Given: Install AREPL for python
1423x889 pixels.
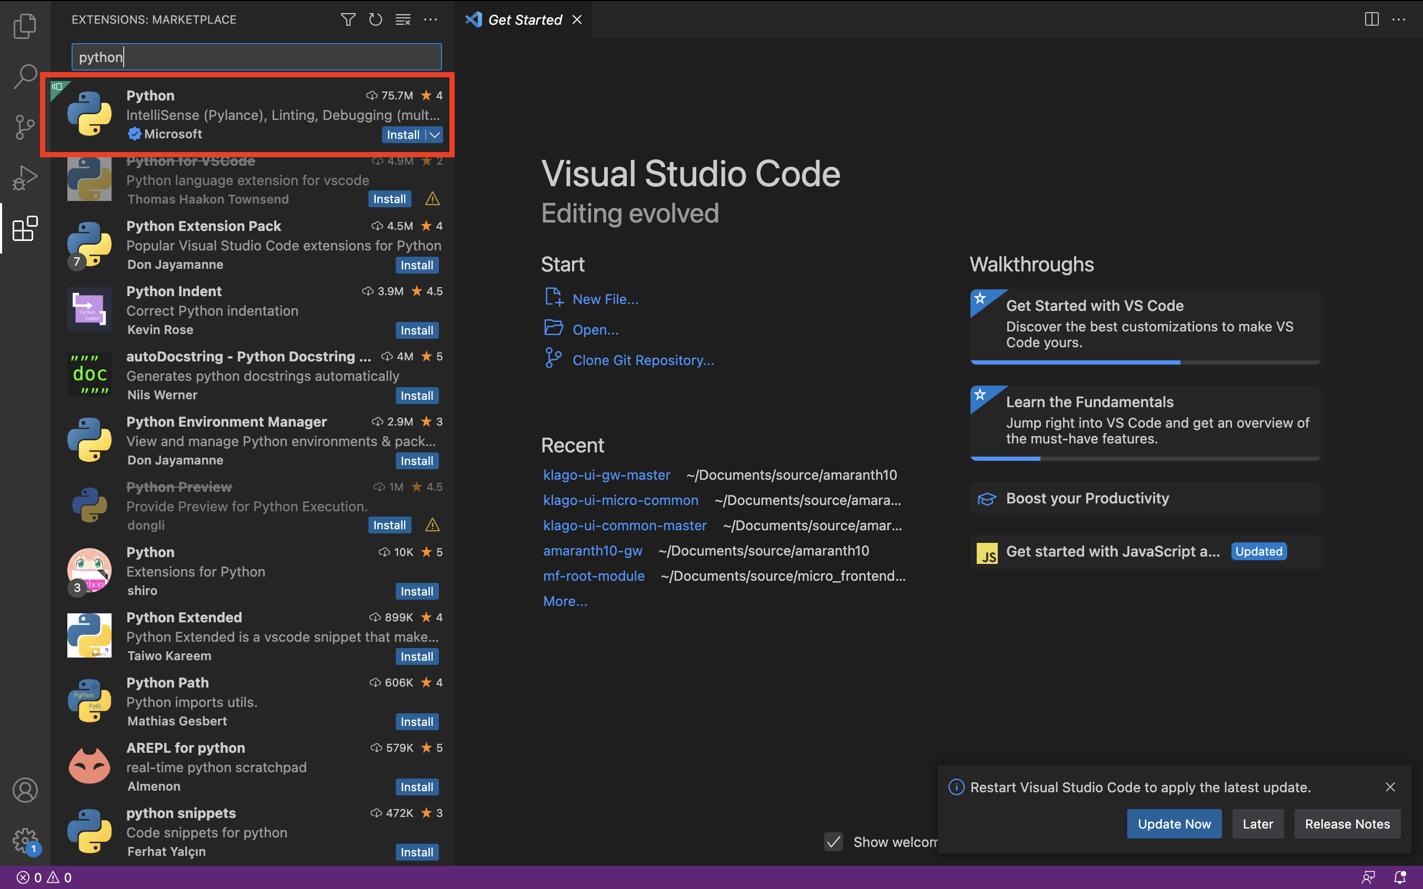Looking at the screenshot, I should pos(417,787).
